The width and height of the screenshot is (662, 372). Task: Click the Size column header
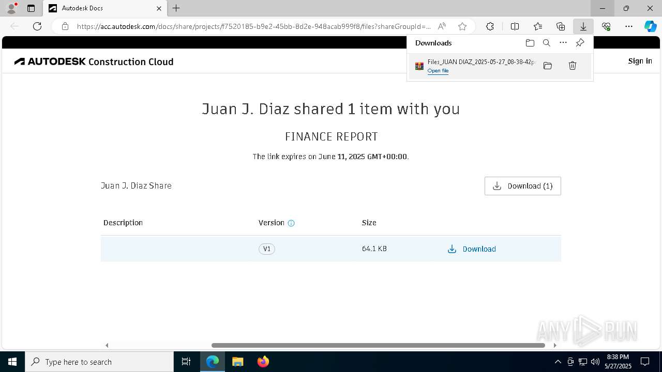(369, 223)
